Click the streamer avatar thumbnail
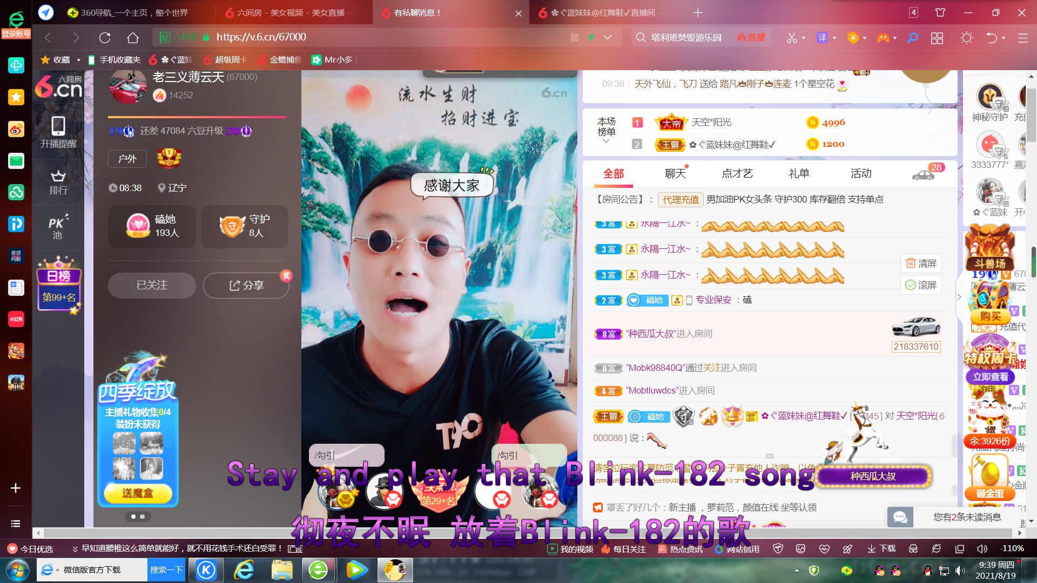Image resolution: width=1037 pixels, height=583 pixels. coord(128,86)
